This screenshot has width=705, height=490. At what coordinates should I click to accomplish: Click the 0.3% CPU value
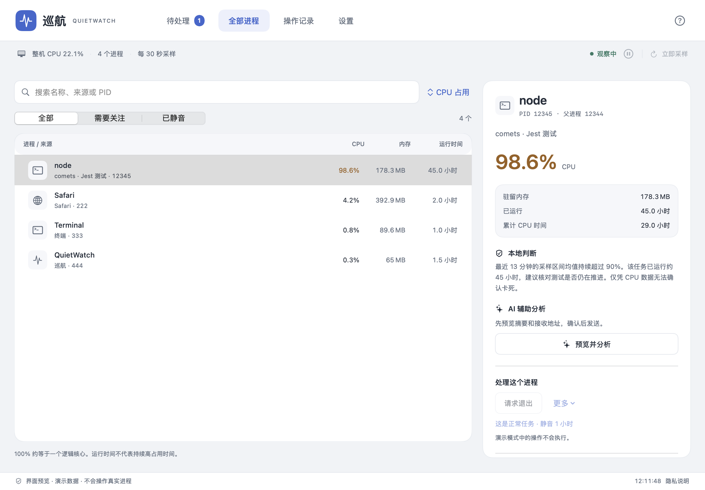click(x=351, y=260)
